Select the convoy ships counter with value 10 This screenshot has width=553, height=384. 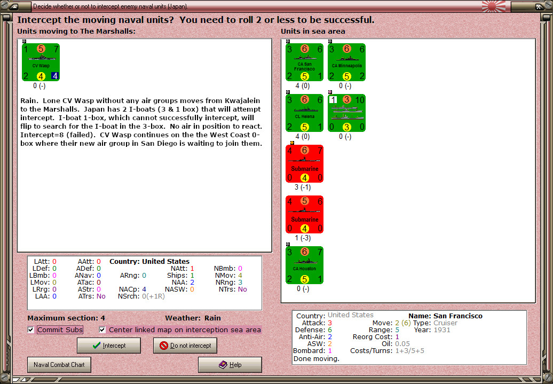pos(346,113)
